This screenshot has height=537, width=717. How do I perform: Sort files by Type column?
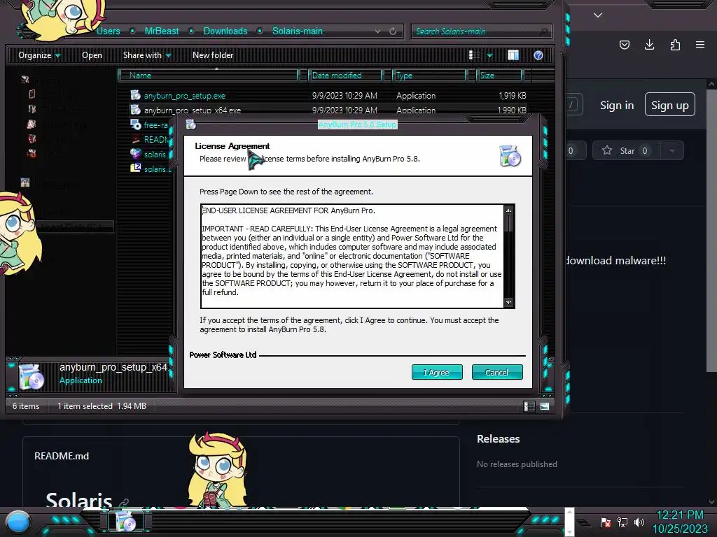[x=429, y=76]
